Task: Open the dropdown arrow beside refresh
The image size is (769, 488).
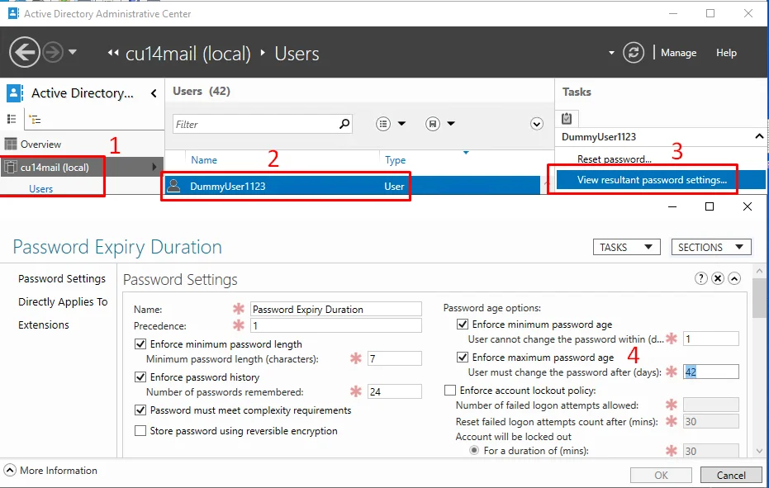Action: 611,53
